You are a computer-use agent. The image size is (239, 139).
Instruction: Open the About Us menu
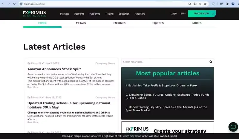tap(140, 14)
